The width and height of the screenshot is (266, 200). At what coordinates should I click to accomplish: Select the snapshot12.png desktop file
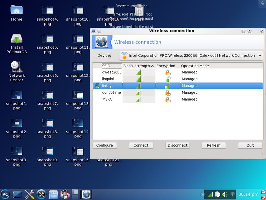point(78,72)
